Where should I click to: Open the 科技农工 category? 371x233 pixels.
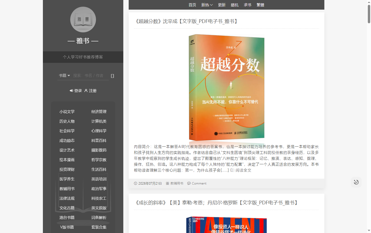tap(99, 198)
